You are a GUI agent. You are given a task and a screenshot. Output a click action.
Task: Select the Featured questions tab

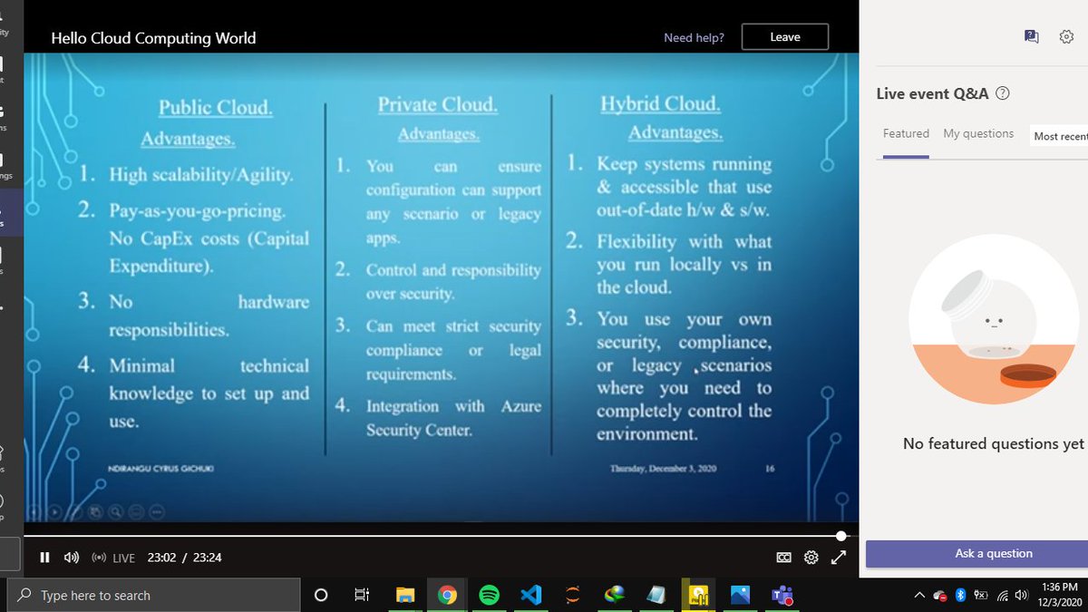click(905, 132)
